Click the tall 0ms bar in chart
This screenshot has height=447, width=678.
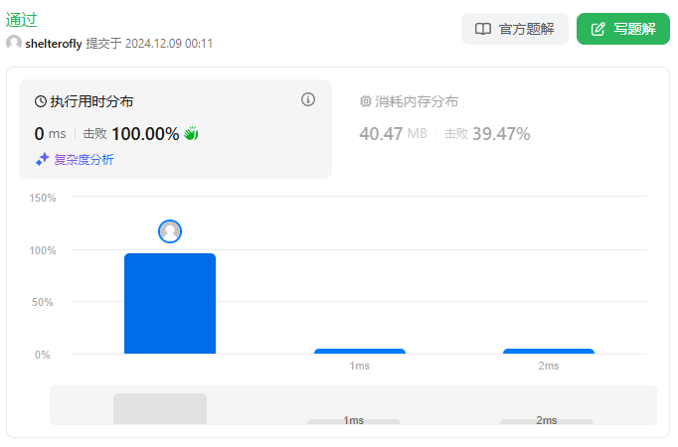click(170, 304)
